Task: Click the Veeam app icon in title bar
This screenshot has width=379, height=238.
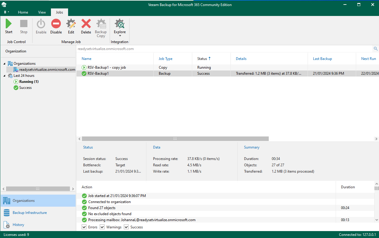Action: [4, 5]
